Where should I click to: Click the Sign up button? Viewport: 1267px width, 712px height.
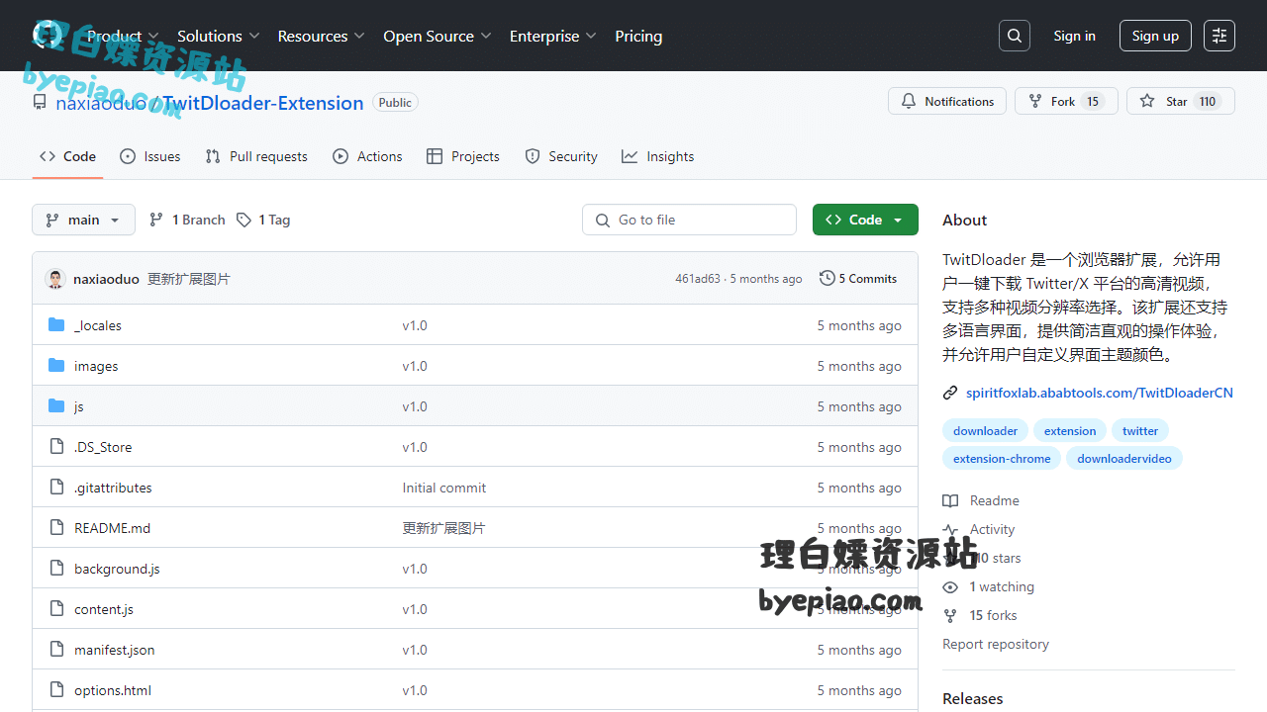coord(1155,36)
